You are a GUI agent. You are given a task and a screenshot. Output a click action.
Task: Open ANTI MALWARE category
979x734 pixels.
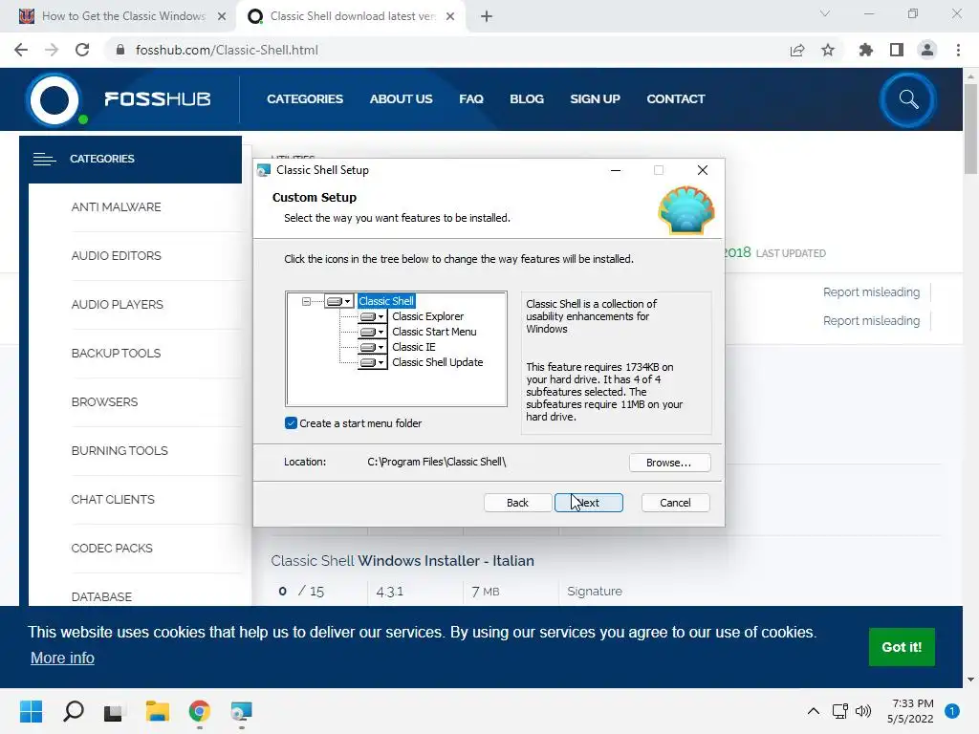pos(116,207)
